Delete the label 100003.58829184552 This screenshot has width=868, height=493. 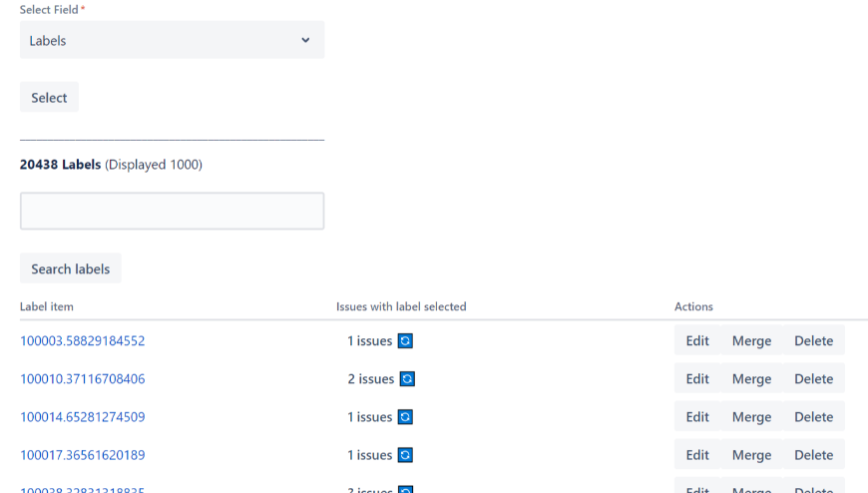813,341
